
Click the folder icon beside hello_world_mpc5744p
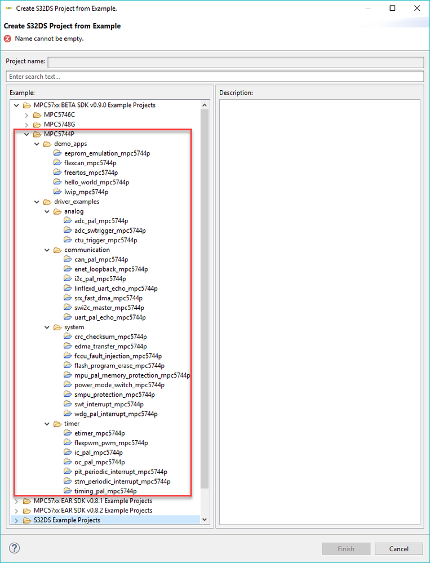[57, 182]
